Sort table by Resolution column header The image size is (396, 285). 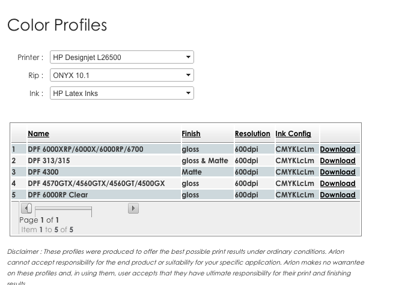point(252,134)
